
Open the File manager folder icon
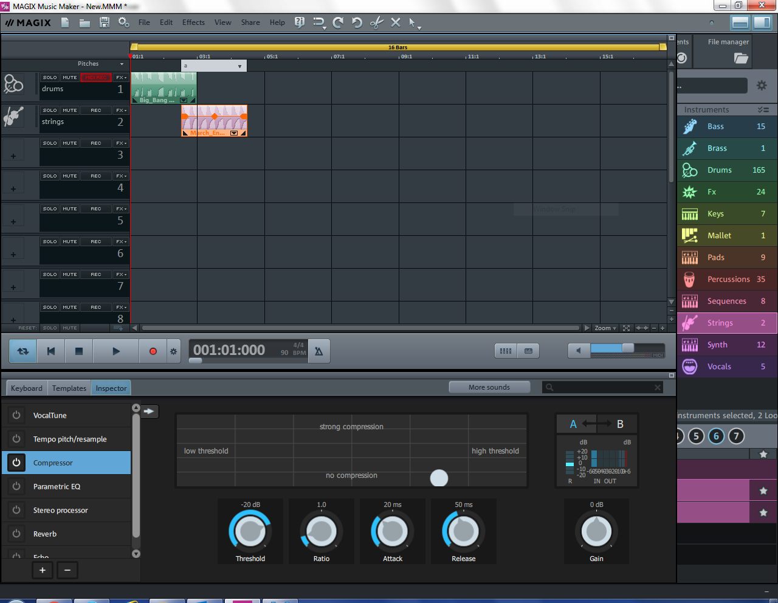741,58
